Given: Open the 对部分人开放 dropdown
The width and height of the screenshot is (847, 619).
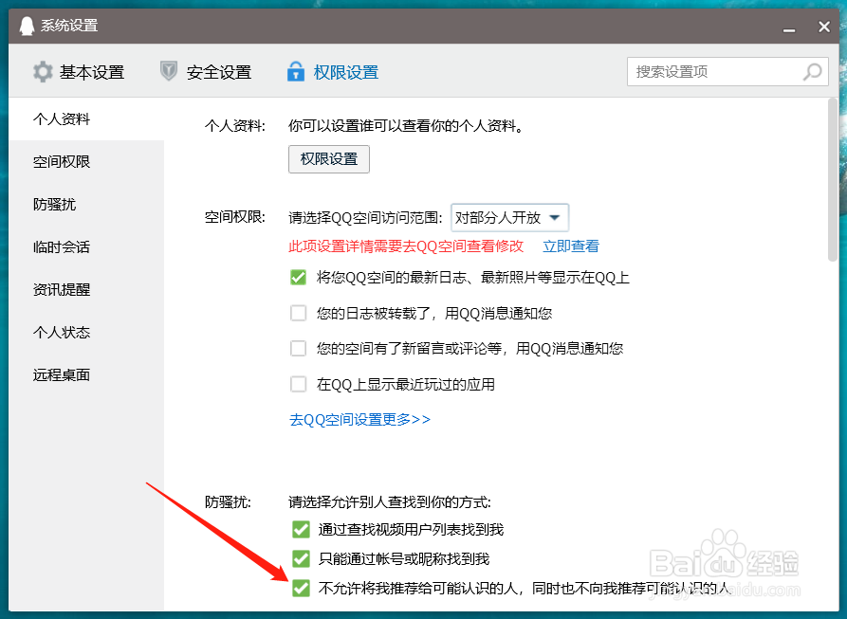Looking at the screenshot, I should (x=509, y=217).
